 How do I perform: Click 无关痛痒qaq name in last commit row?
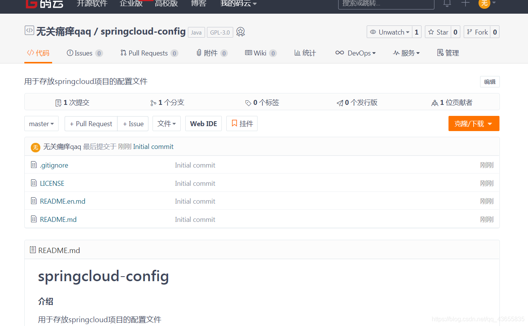coord(62,147)
